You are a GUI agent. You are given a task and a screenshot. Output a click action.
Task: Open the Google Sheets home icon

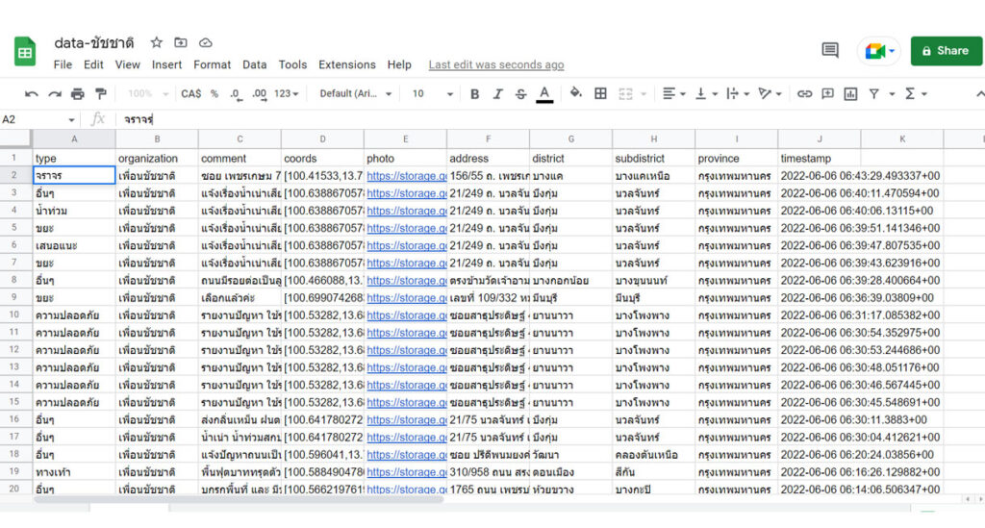25,52
